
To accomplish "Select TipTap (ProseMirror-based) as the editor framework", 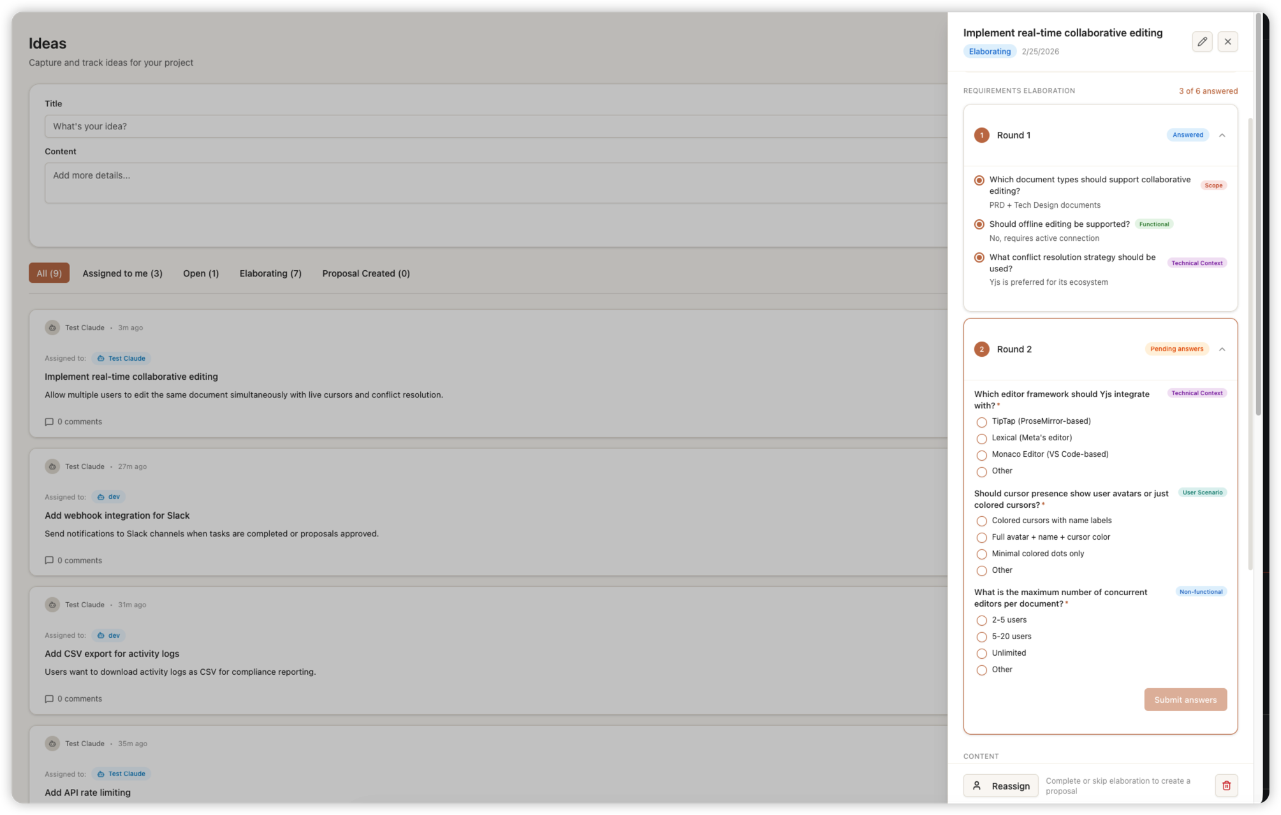I will click(981, 422).
